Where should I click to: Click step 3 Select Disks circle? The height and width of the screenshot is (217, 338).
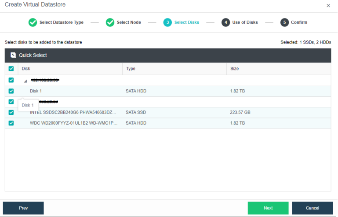click(167, 22)
